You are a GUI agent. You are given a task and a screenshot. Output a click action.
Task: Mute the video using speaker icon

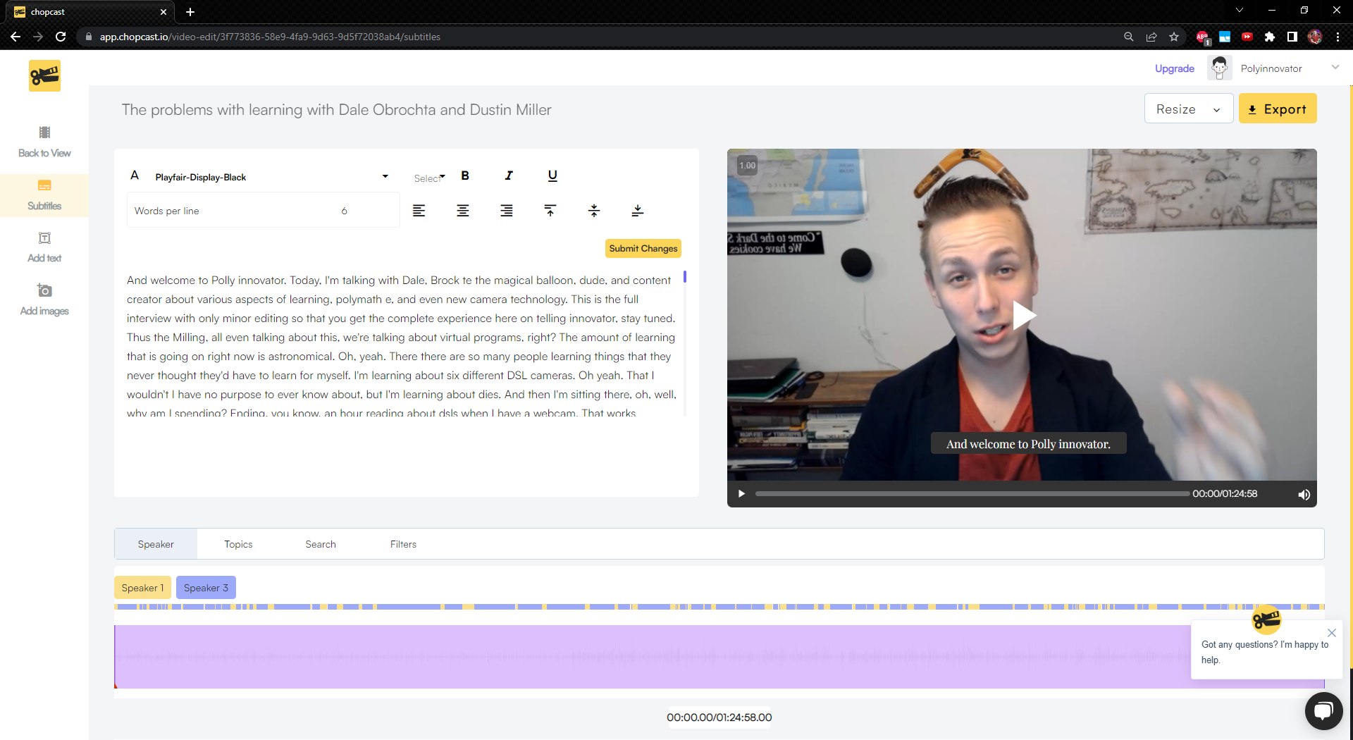1304,494
